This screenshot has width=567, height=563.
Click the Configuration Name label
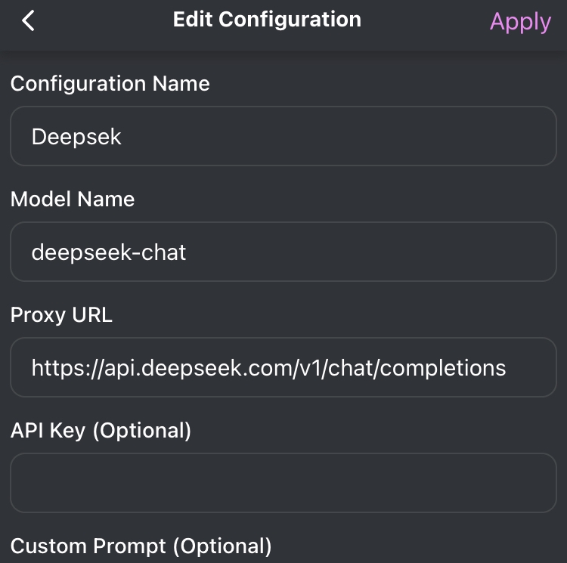pyautogui.click(x=110, y=83)
